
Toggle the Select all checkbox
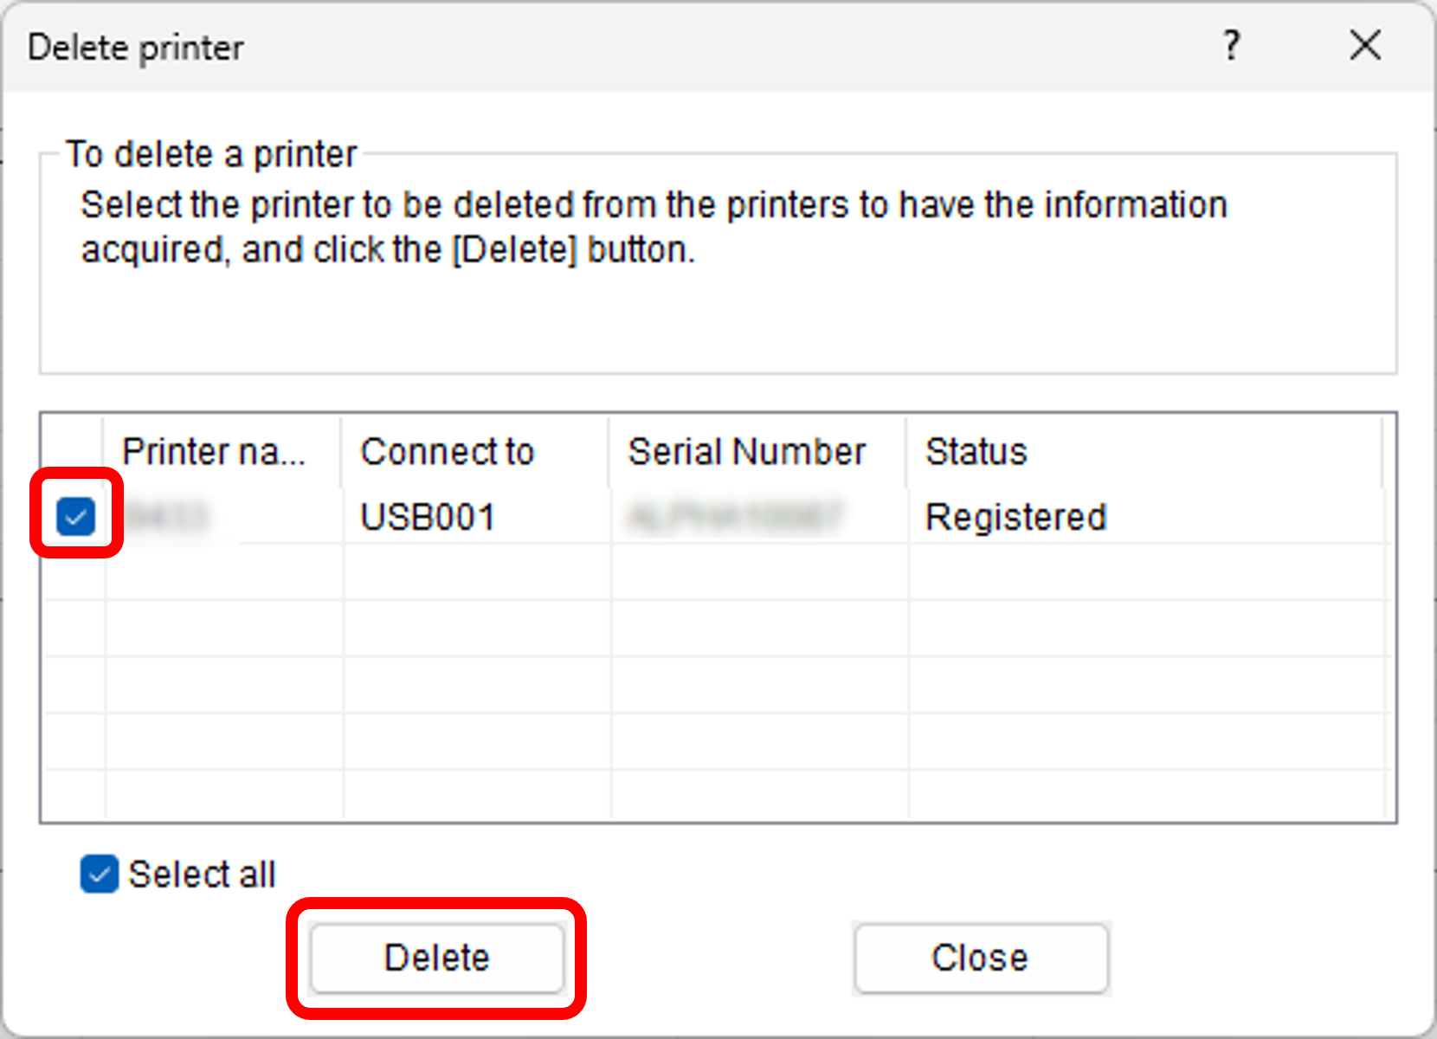99,874
